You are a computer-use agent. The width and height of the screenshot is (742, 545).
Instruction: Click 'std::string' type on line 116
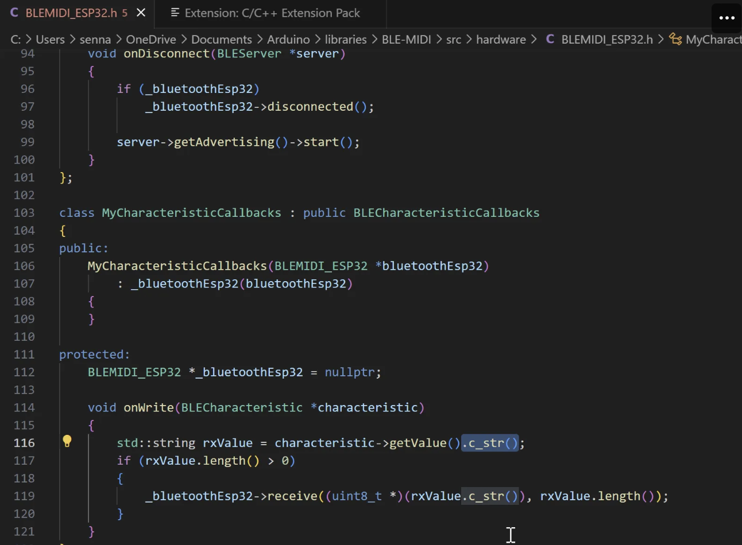point(156,443)
